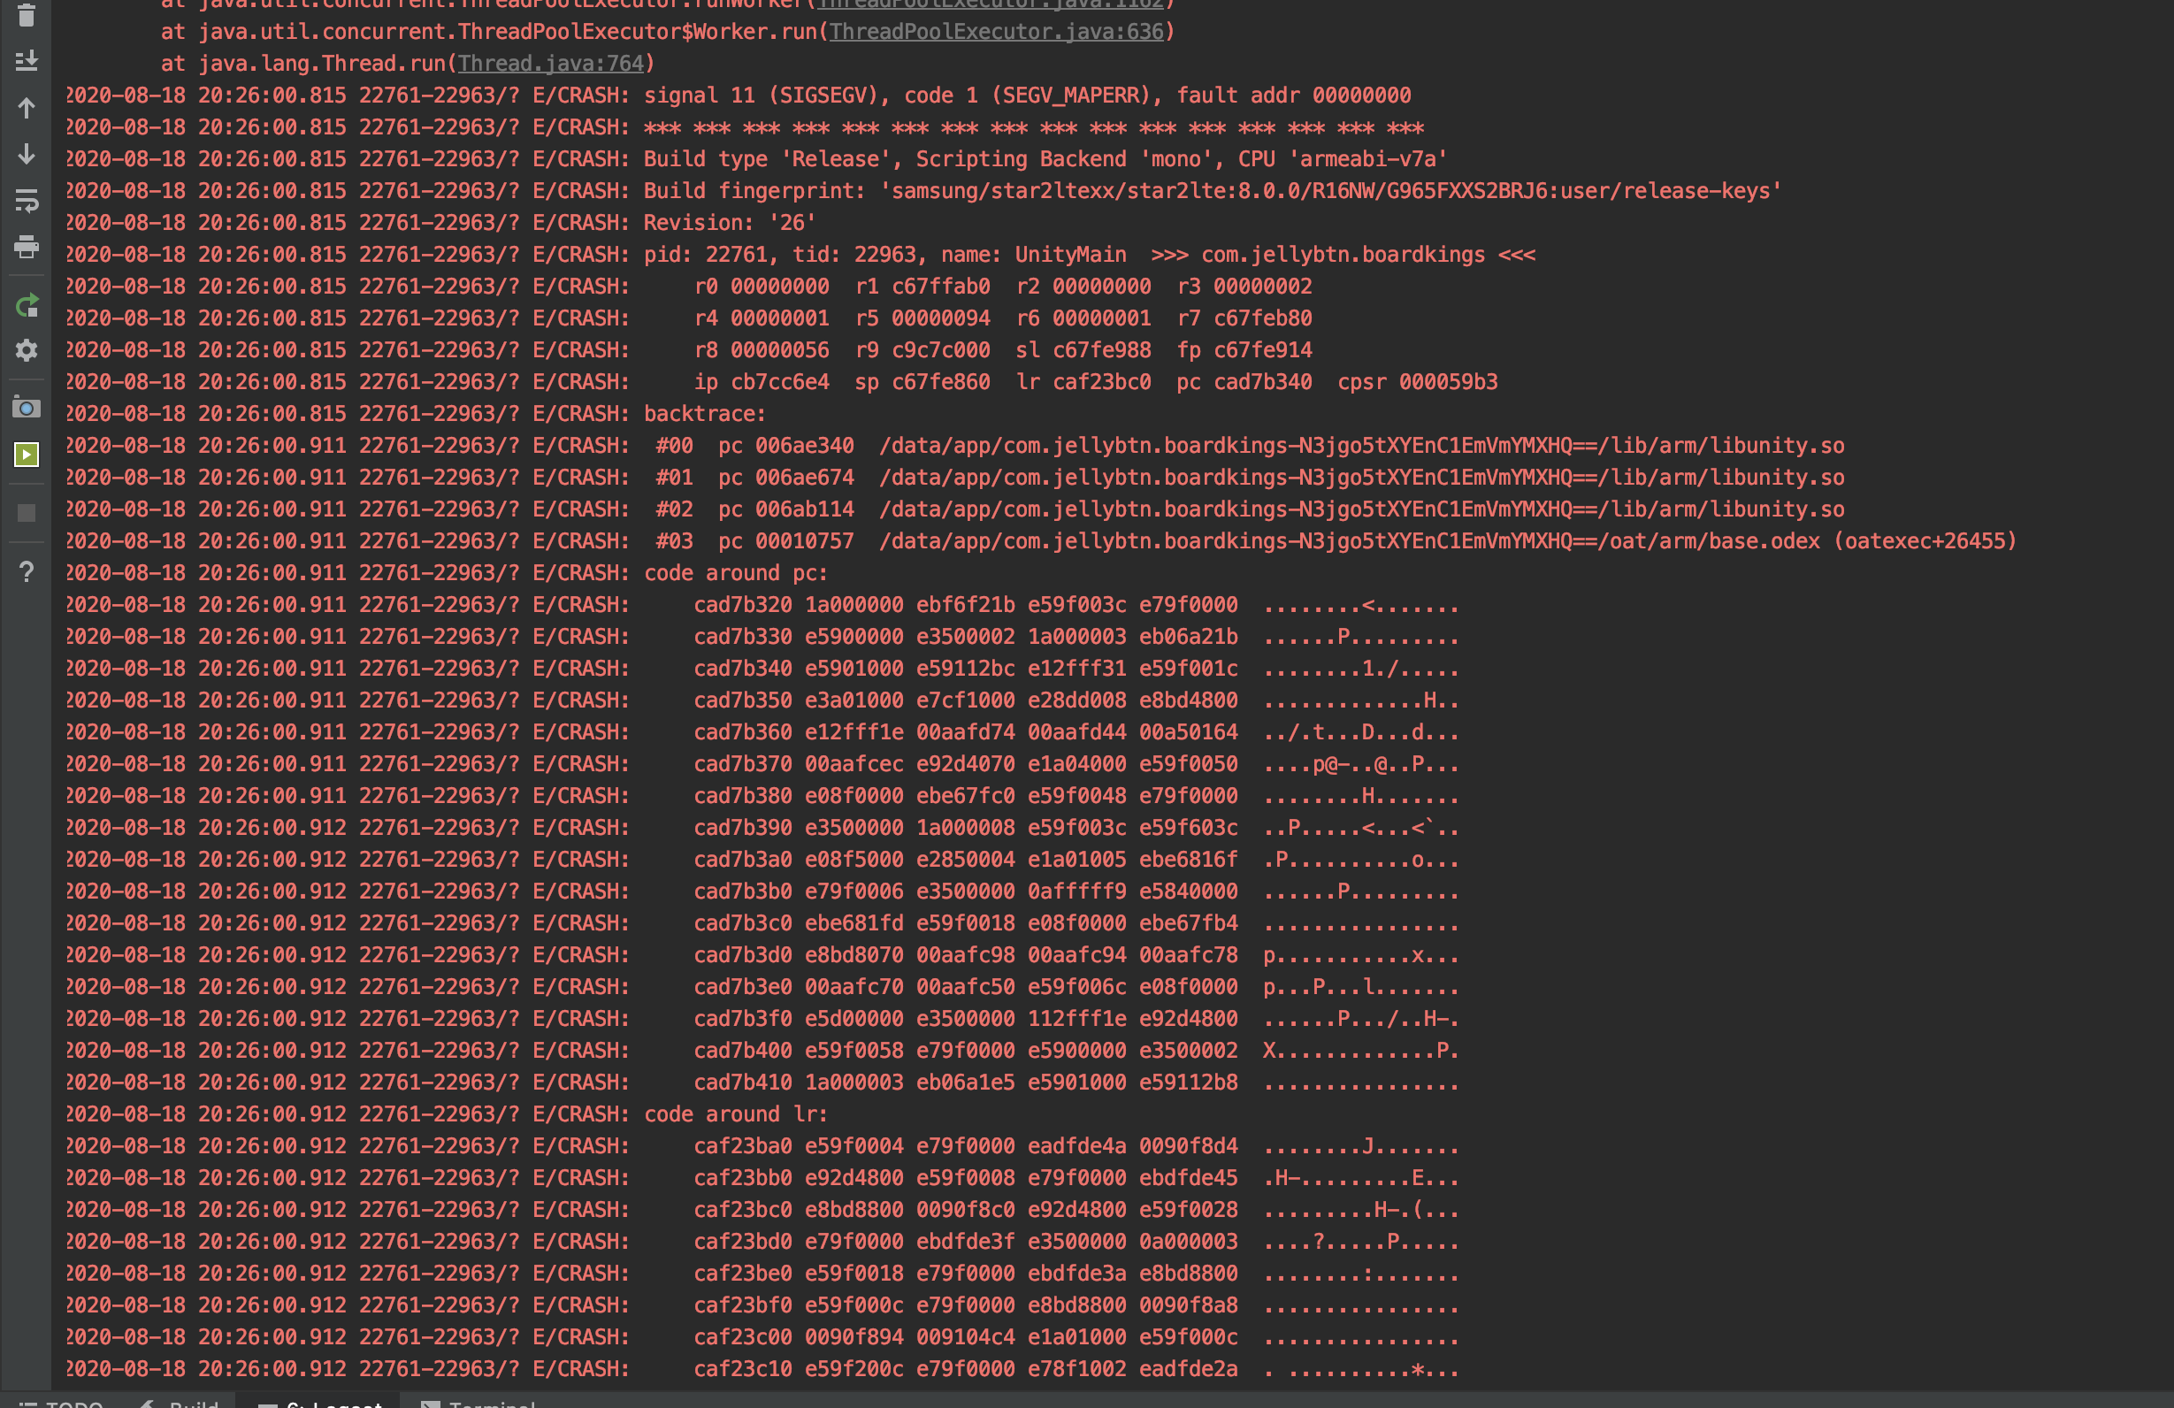2174x1408 pixels.
Task: Take a device screen capture
Action: [27, 408]
